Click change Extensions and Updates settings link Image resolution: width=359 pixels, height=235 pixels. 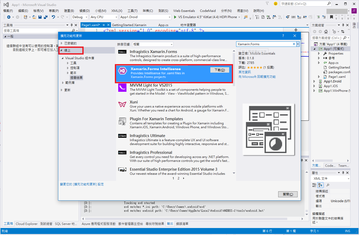82,184
